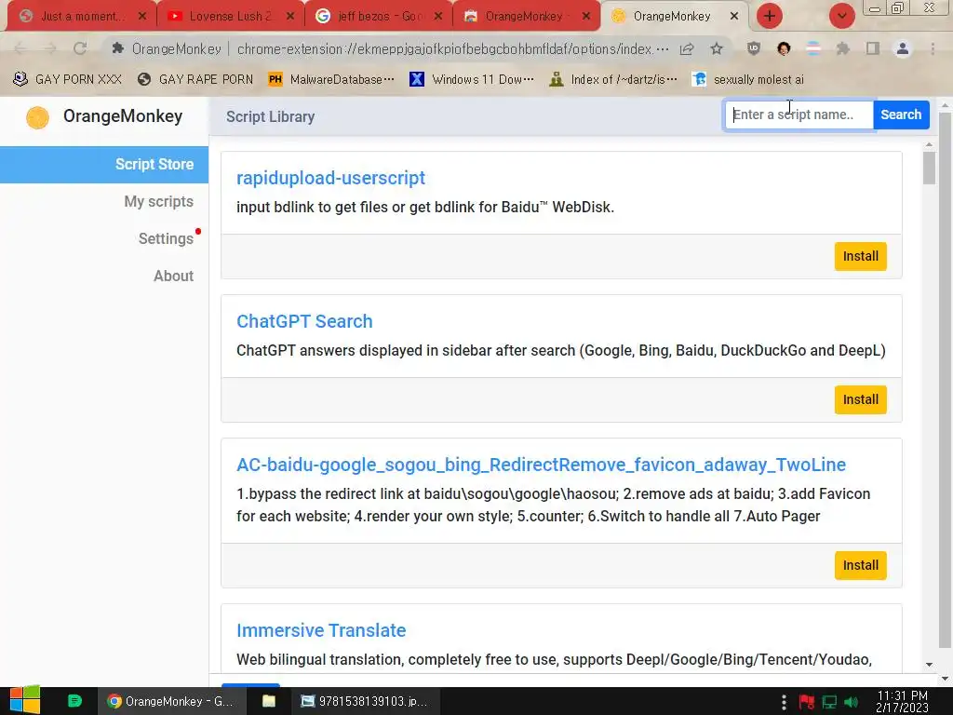Image resolution: width=953 pixels, height=715 pixels.
Task: Bookmark this page with the star icon
Action: click(x=717, y=48)
